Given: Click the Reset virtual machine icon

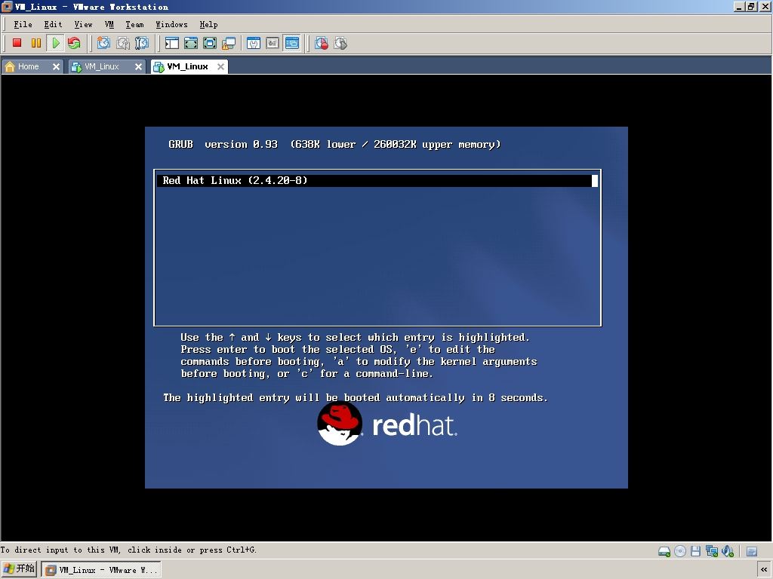Looking at the screenshot, I should click(x=74, y=43).
